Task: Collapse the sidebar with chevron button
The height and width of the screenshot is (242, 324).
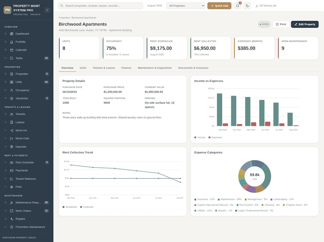Action: click(47, 10)
